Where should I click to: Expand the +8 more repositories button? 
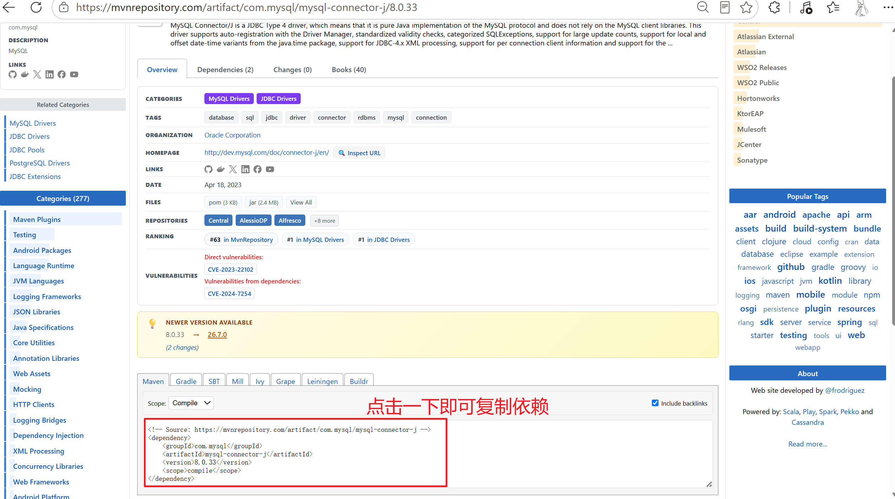coord(324,221)
